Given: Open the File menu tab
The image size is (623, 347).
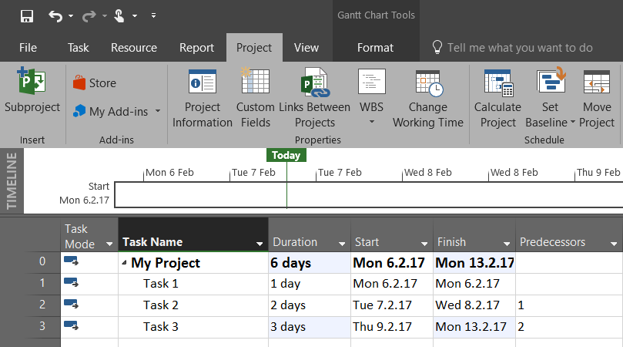Looking at the screenshot, I should pos(28,48).
